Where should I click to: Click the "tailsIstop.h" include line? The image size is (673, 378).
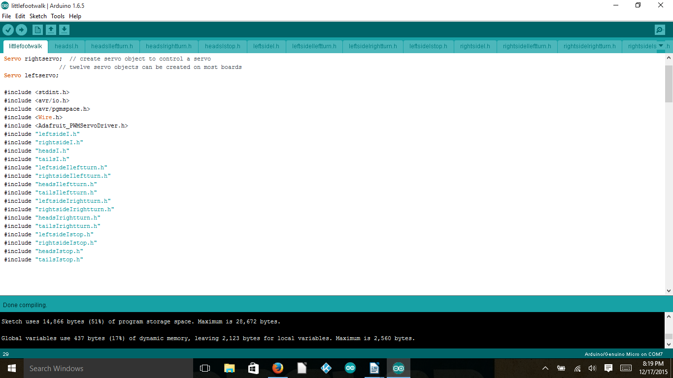pyautogui.click(x=44, y=259)
